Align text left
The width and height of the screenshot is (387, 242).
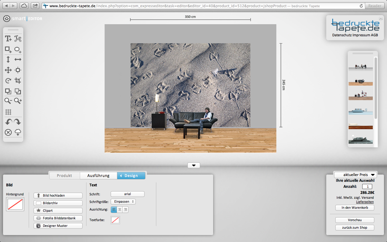(114, 209)
